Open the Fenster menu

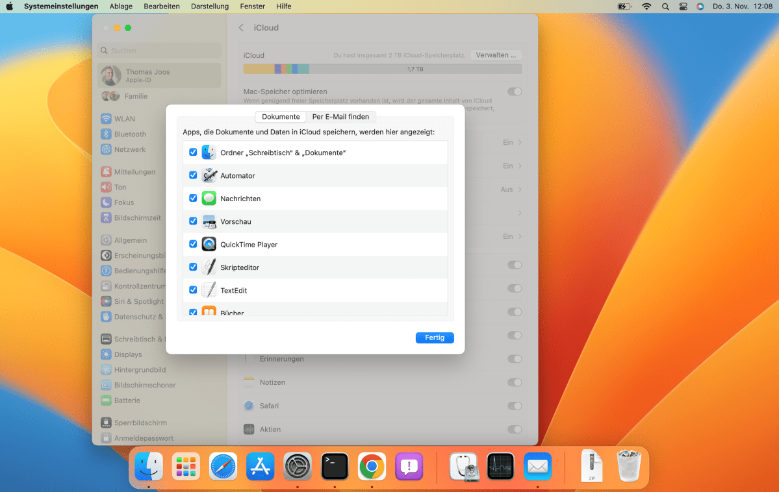(x=252, y=6)
